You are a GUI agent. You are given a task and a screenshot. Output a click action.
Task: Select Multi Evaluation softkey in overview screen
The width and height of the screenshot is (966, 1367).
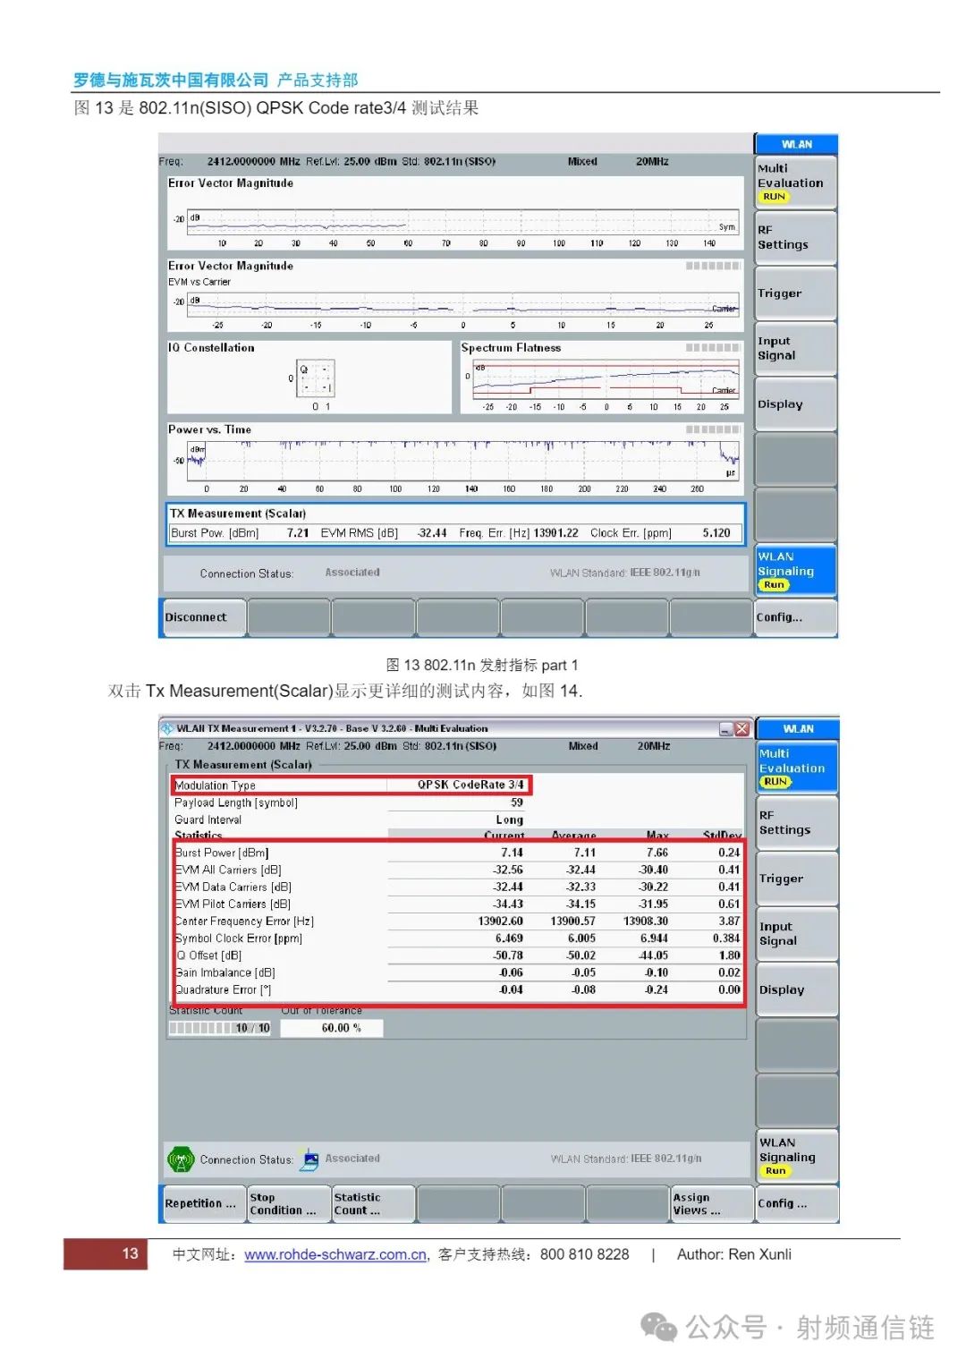[795, 183]
